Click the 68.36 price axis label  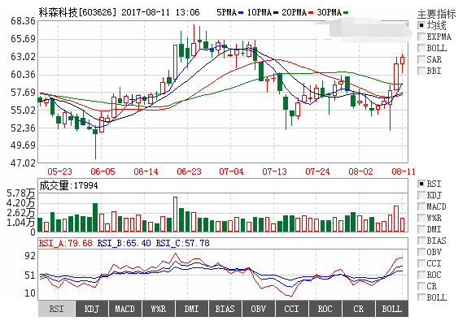pos(23,21)
